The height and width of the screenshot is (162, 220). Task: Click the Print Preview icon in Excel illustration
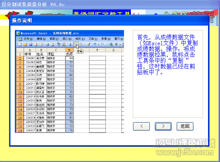(x=52, y=45)
